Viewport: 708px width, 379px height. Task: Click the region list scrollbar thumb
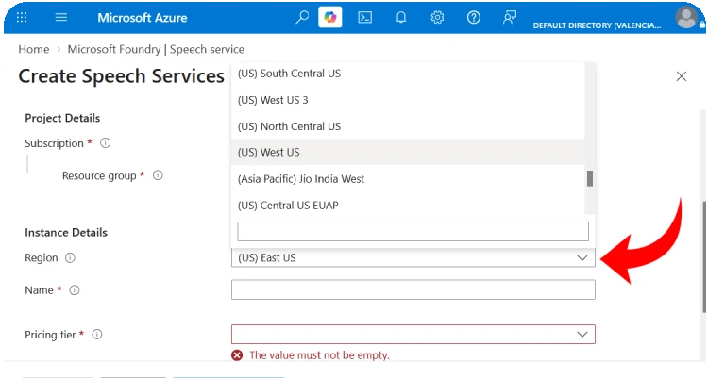(x=590, y=178)
